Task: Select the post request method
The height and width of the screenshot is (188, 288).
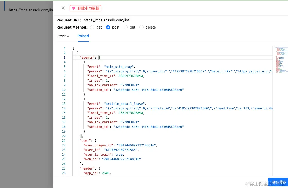Action: pyautogui.click(x=108, y=27)
